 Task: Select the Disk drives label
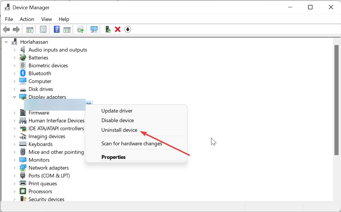tap(41, 89)
